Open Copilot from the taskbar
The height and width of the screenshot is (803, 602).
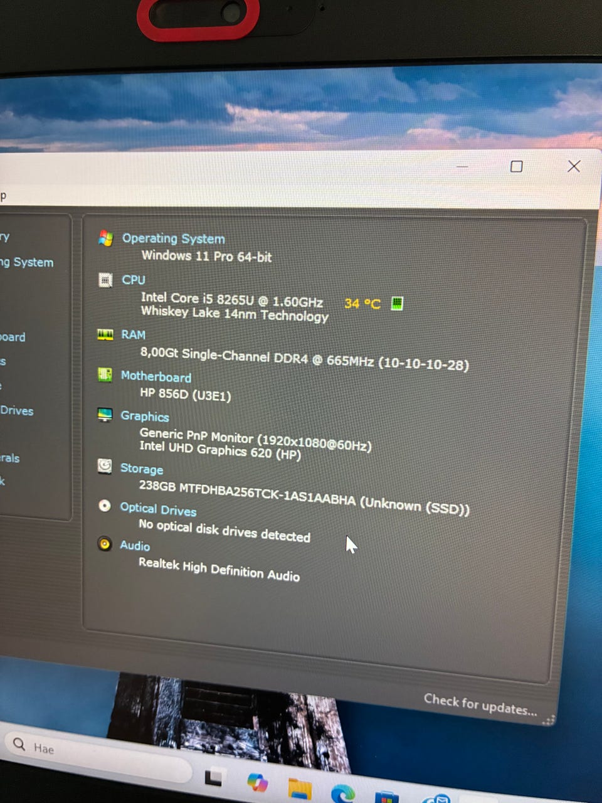pyautogui.click(x=257, y=782)
